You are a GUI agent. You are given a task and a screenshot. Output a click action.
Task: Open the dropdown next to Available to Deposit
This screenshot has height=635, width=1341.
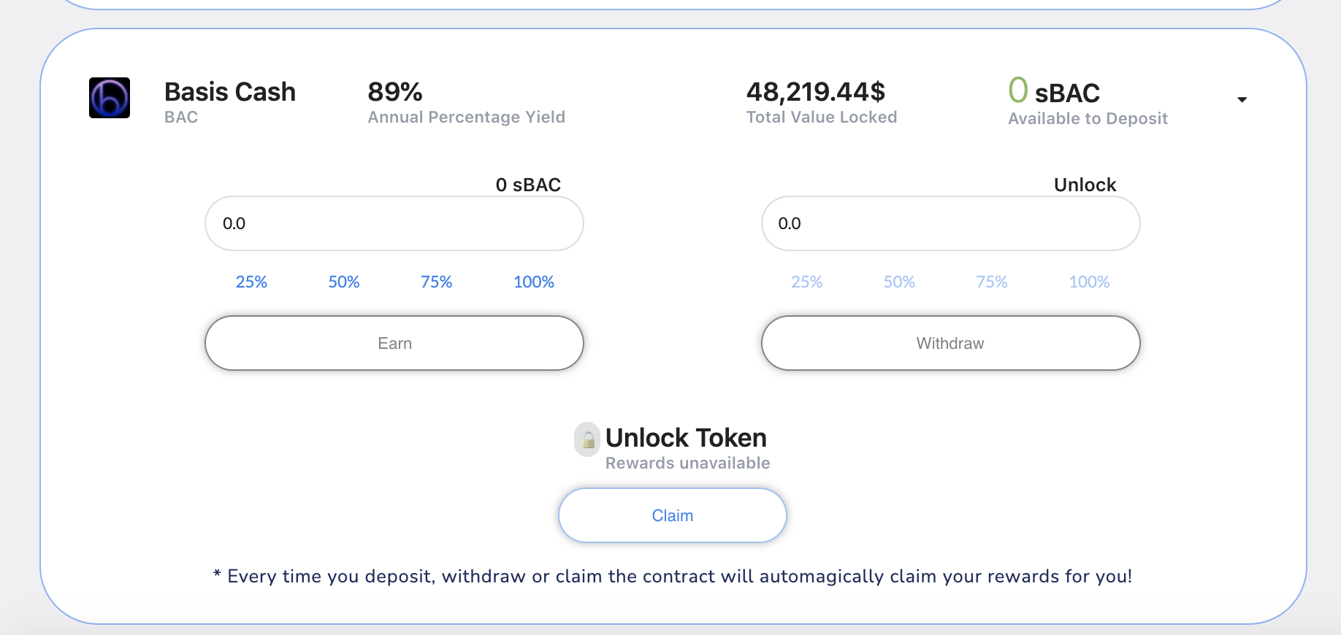coord(1242,99)
